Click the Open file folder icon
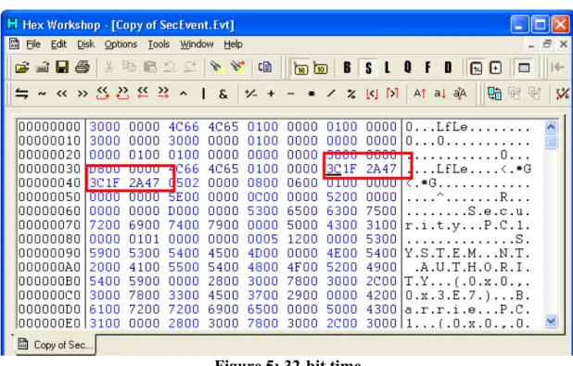573x366 pixels. pos(22,68)
